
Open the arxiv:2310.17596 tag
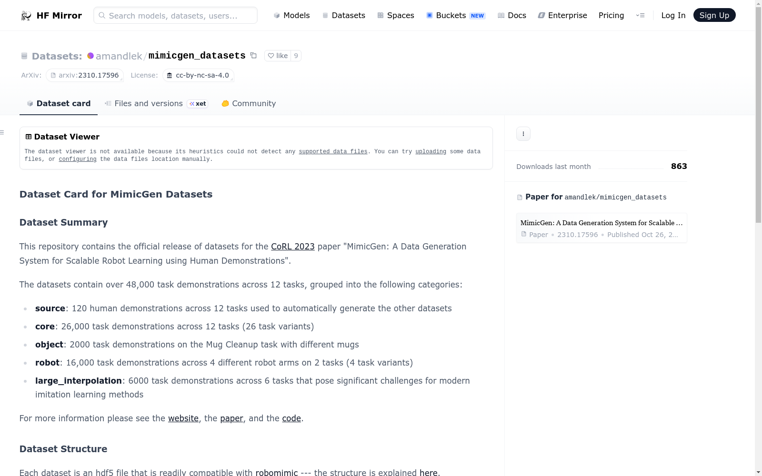(85, 75)
